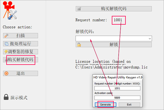Click the power icon on the exit button
The width and height of the screenshot is (164, 110).
click(x=6, y=73)
